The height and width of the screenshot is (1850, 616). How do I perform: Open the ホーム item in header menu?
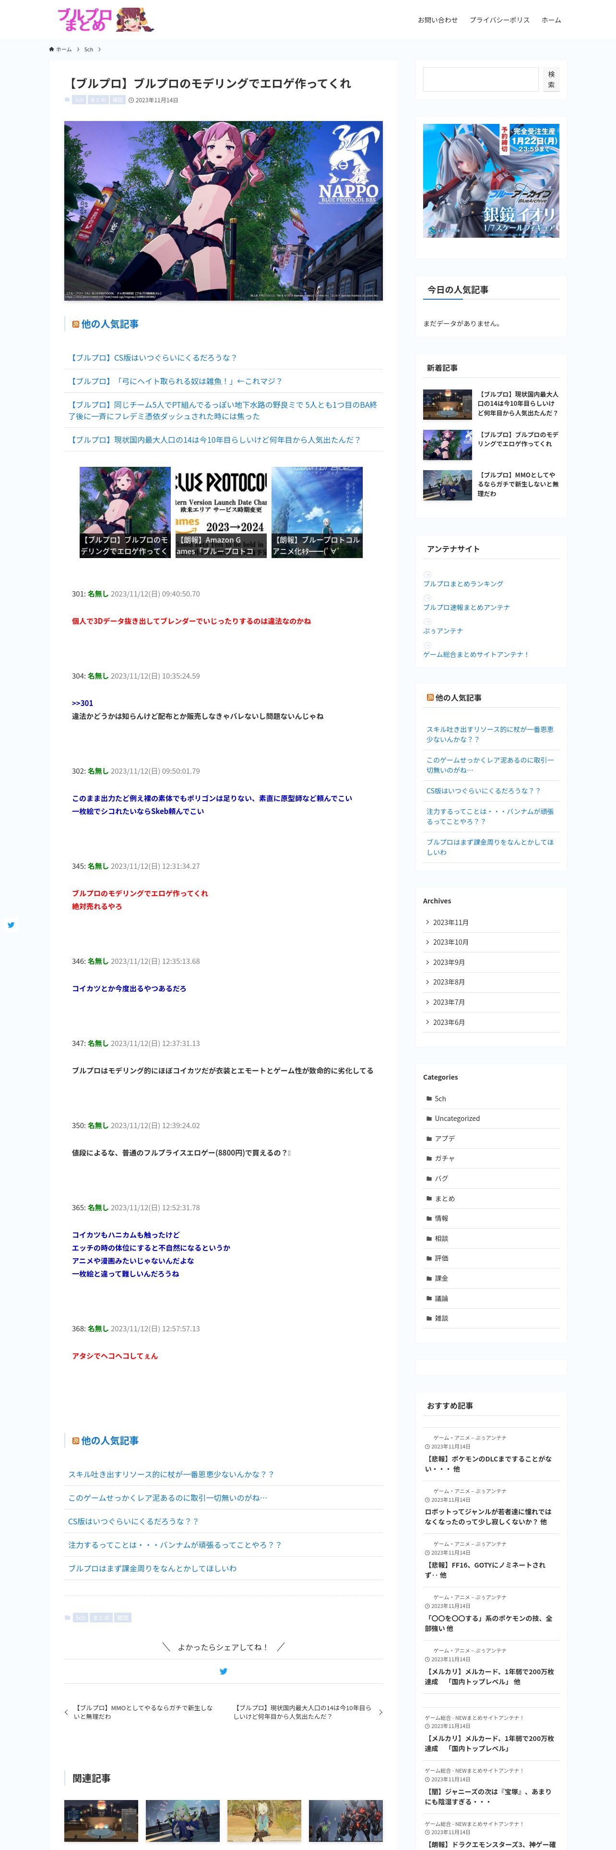(x=551, y=20)
